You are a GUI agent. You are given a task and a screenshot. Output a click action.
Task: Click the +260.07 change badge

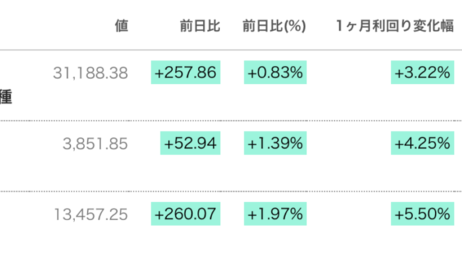(186, 214)
